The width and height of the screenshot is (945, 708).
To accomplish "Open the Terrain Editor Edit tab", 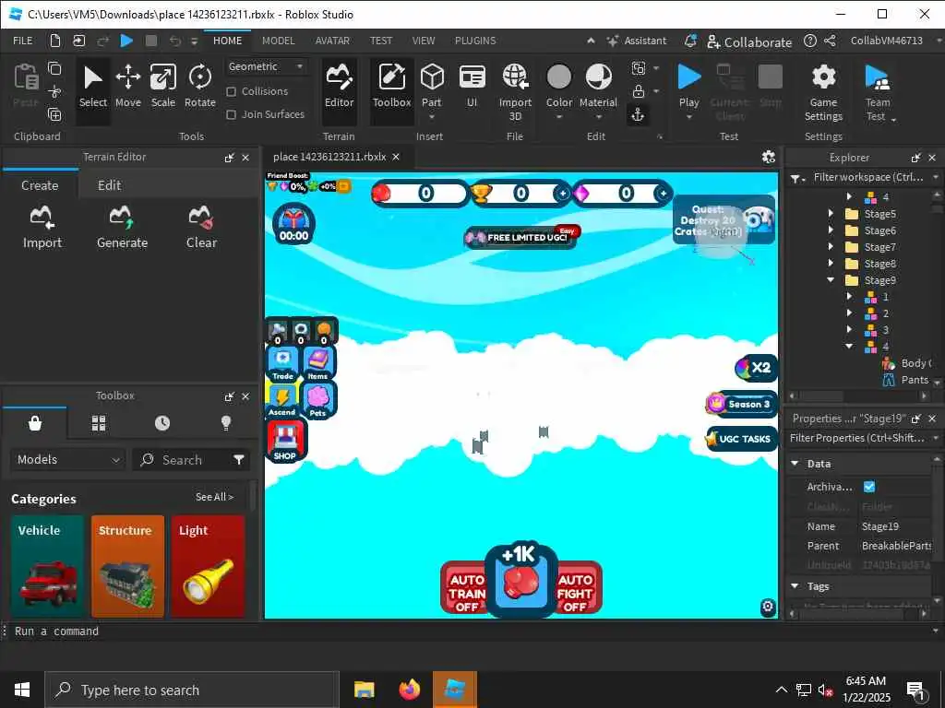I will 109,185.
